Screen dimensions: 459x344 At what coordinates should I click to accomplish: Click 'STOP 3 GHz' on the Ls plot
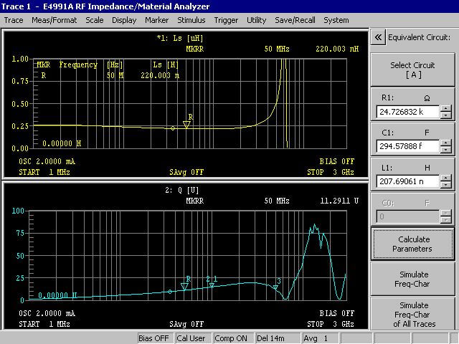point(331,172)
